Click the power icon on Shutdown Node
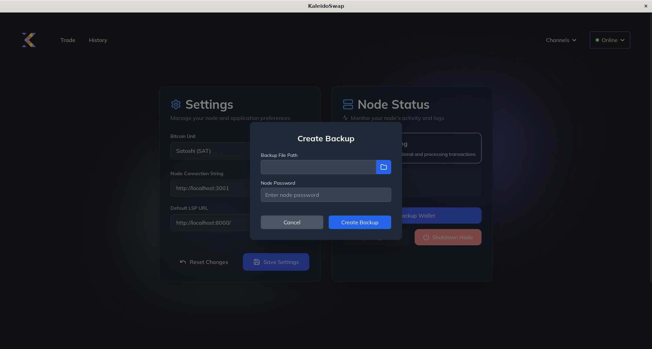This screenshot has height=349, width=652. pos(426,237)
